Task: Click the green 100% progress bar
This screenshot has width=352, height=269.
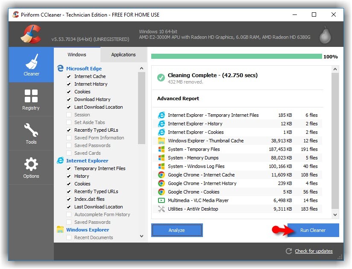Action: [x=236, y=56]
